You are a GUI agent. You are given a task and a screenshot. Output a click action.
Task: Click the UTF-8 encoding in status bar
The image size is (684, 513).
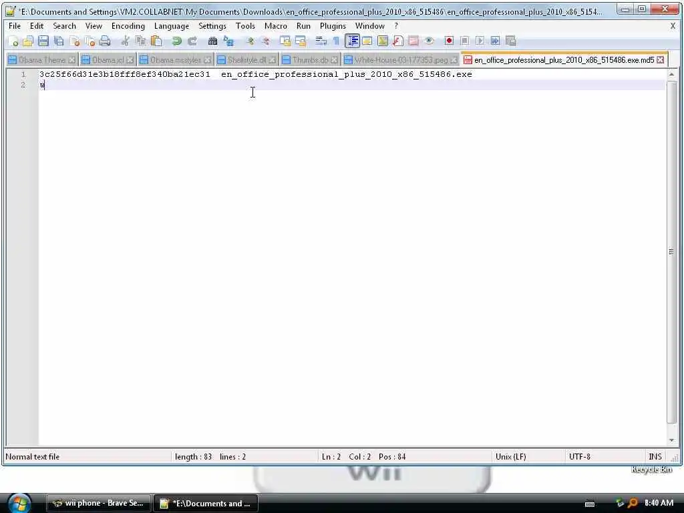579,457
